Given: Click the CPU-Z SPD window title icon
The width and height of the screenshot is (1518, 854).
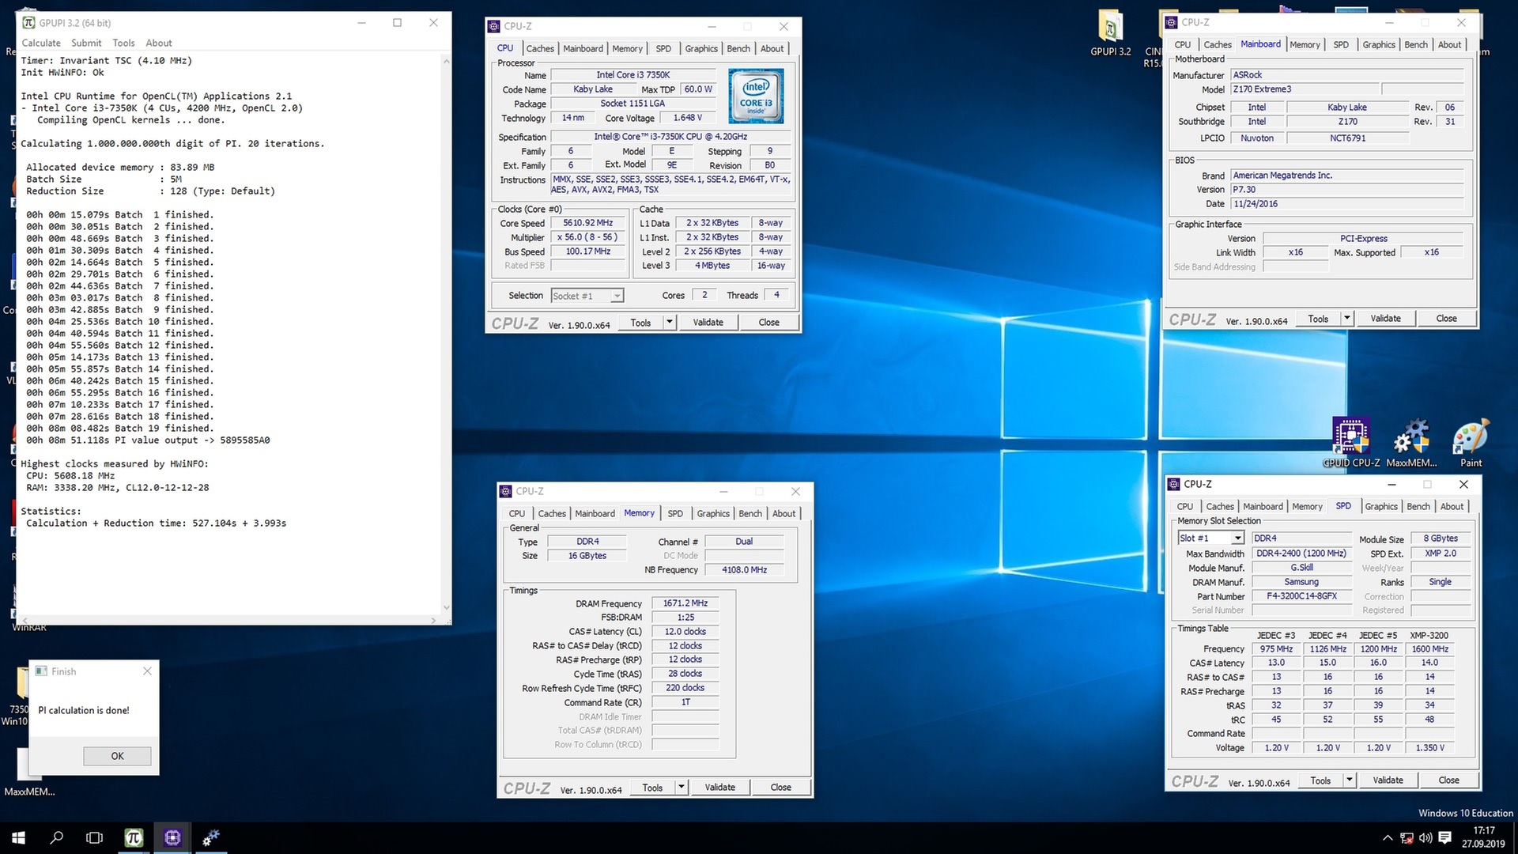Looking at the screenshot, I should pos(1174,484).
